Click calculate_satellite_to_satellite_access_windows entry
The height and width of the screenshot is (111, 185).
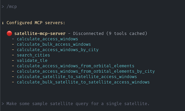[77, 77]
